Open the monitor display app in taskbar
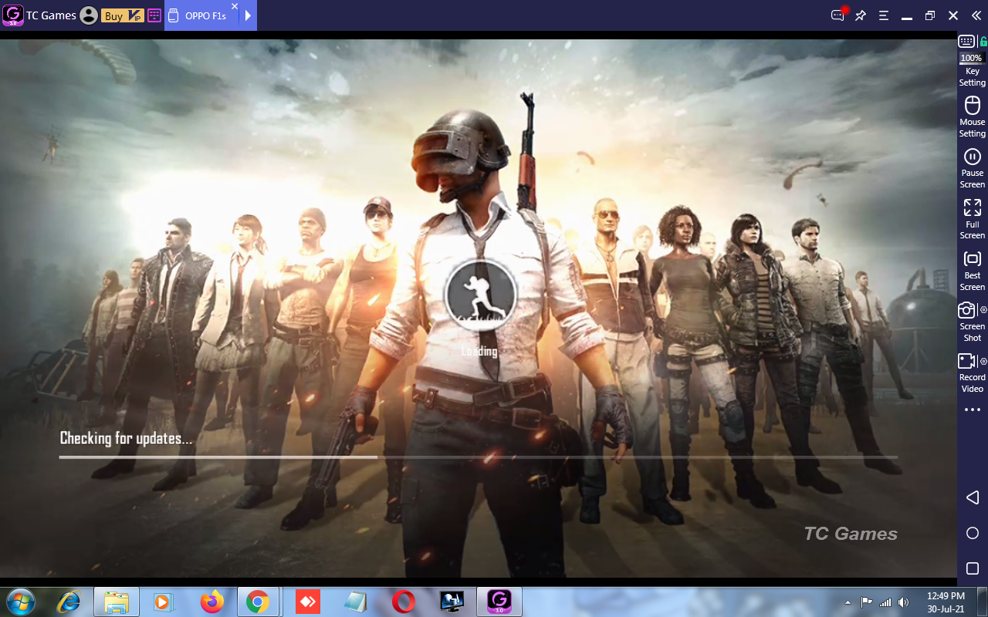The height and width of the screenshot is (617, 988). pyautogui.click(x=451, y=602)
